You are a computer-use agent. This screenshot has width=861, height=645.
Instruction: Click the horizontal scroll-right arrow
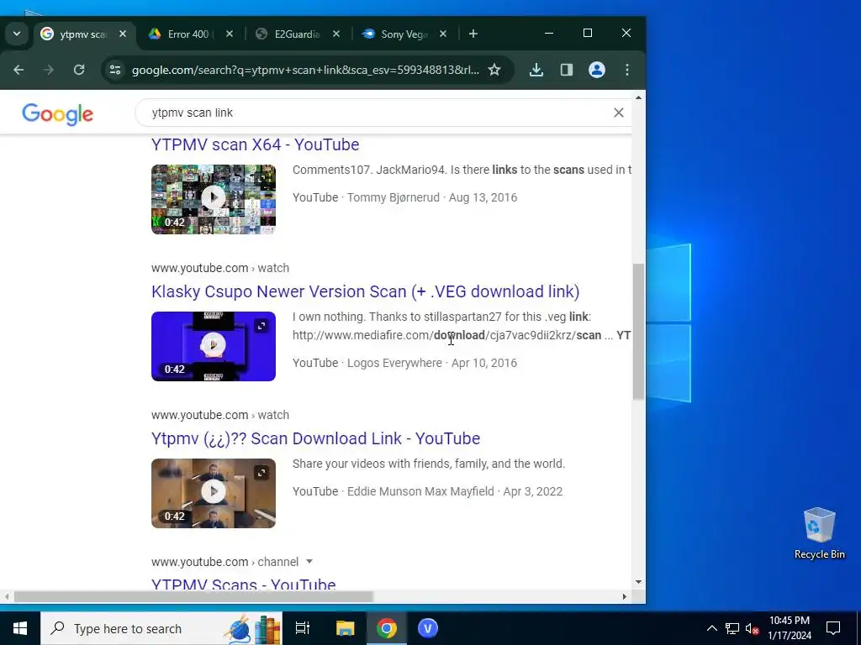point(625,597)
